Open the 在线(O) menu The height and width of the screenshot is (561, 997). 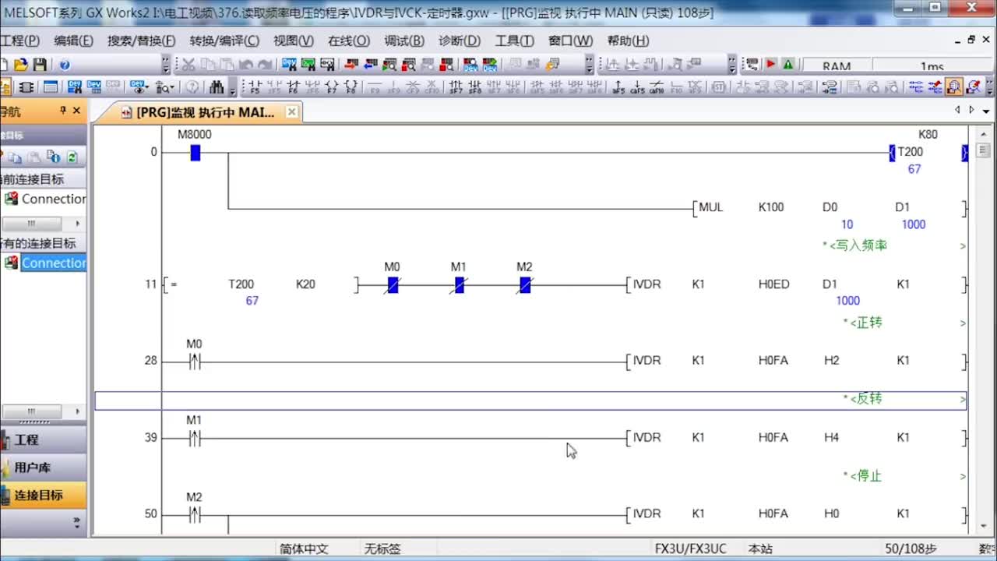click(349, 41)
